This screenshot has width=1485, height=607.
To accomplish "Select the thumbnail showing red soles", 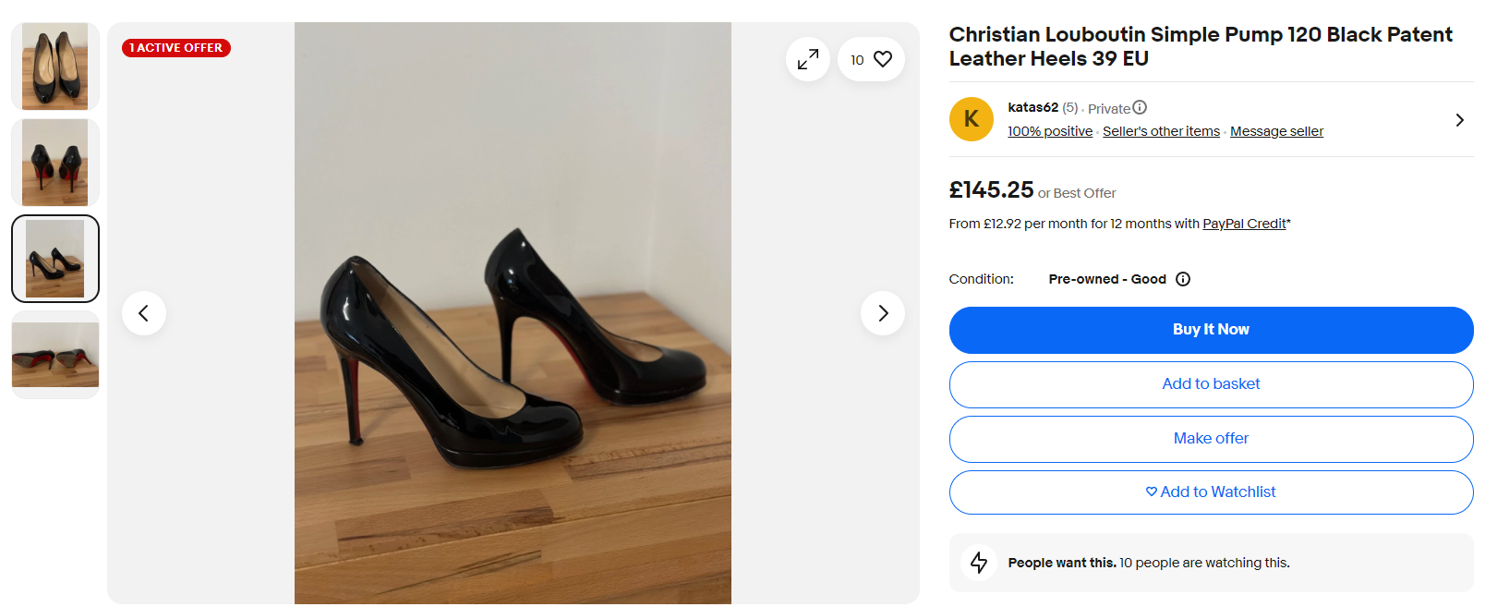I will pos(54,355).
